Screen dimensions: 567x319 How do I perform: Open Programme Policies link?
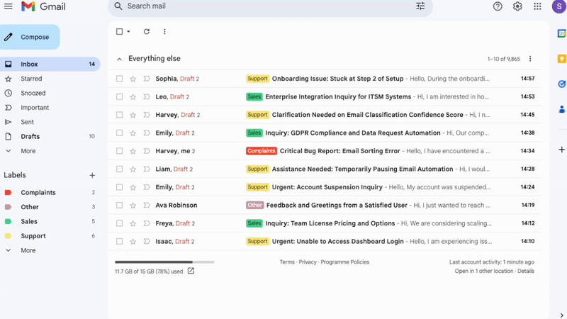click(345, 262)
